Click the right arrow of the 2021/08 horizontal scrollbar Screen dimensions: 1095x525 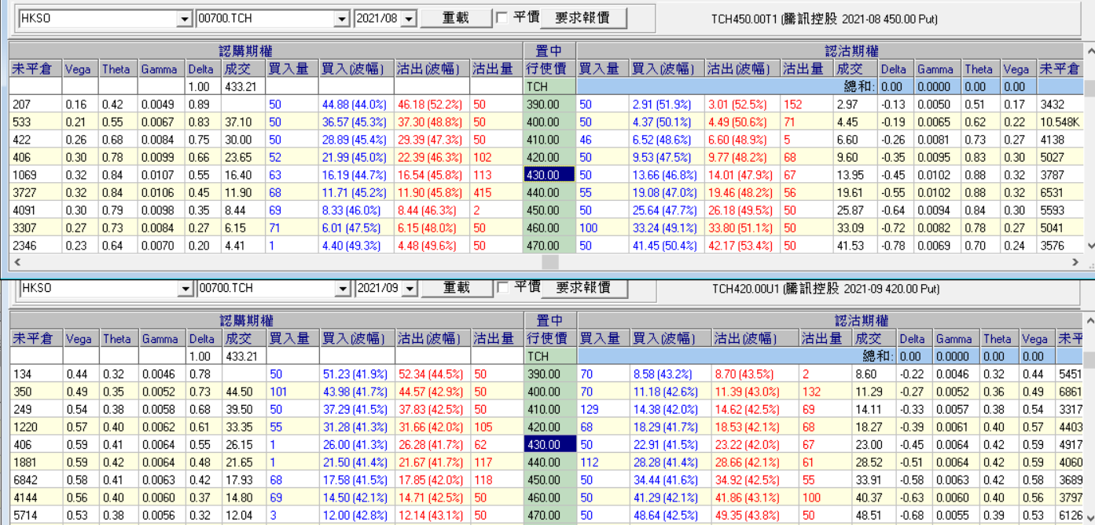[x=1075, y=263]
